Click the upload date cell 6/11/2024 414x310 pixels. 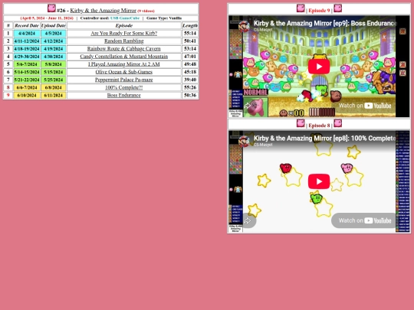coord(54,95)
